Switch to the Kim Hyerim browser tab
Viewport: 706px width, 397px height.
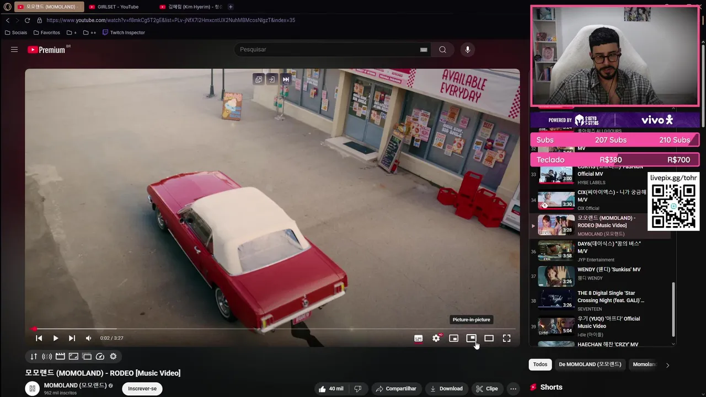pyautogui.click(x=191, y=7)
